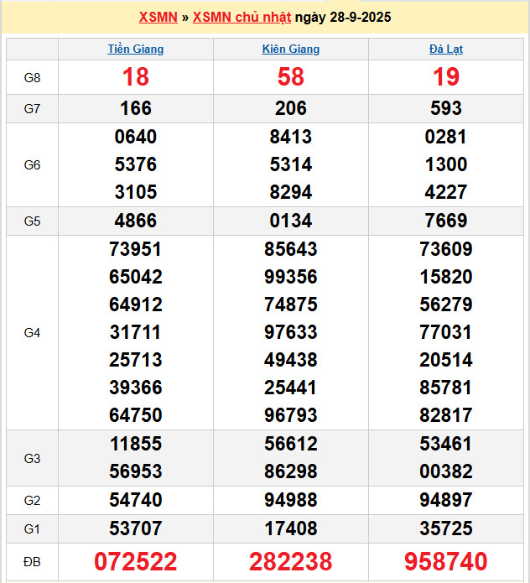The height and width of the screenshot is (583, 530).
Task: Click the Đà Lạt special prize 958740
Action: [x=446, y=561]
